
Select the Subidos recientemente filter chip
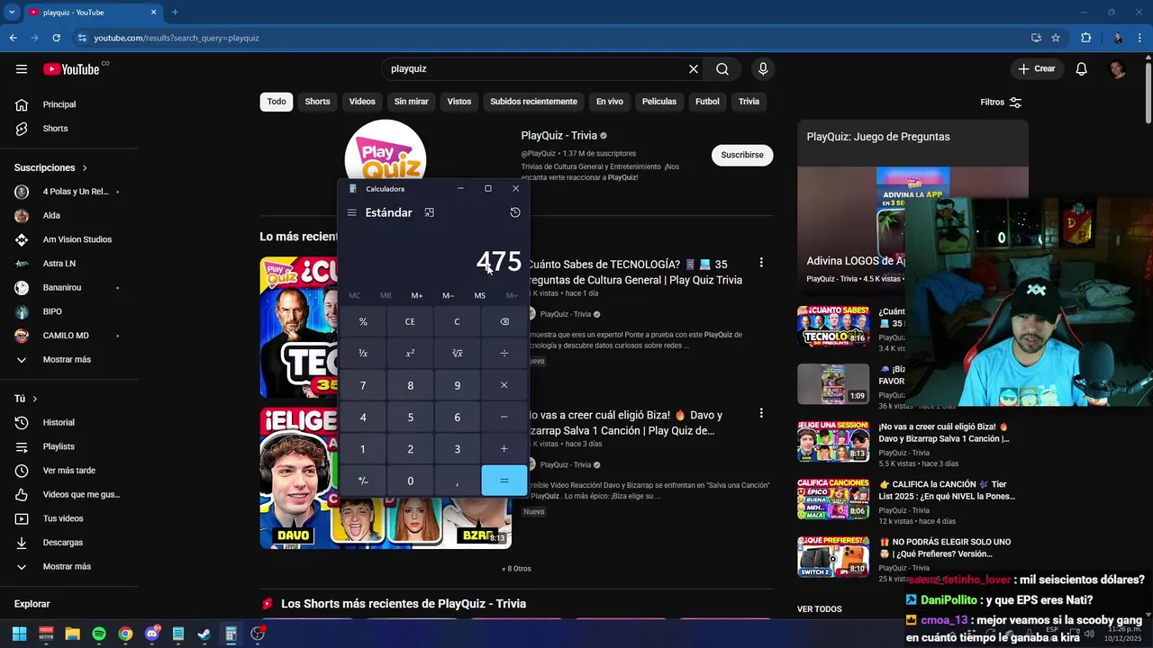533,102
